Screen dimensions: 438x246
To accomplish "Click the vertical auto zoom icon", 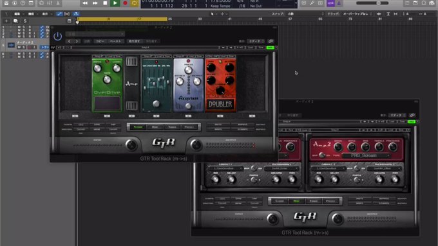I will [x=388, y=13].
